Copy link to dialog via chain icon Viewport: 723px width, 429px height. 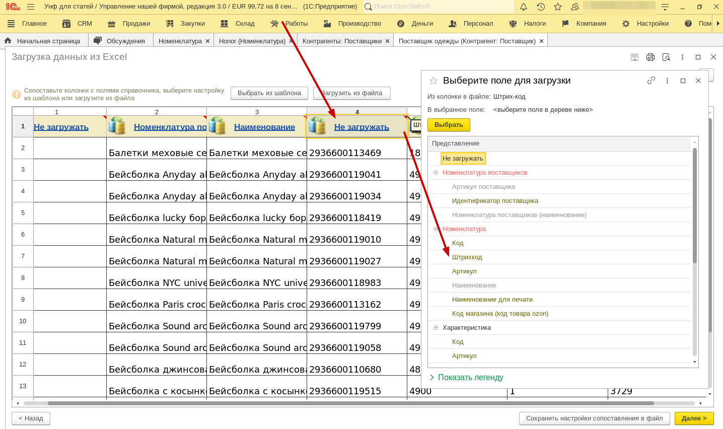coord(651,81)
